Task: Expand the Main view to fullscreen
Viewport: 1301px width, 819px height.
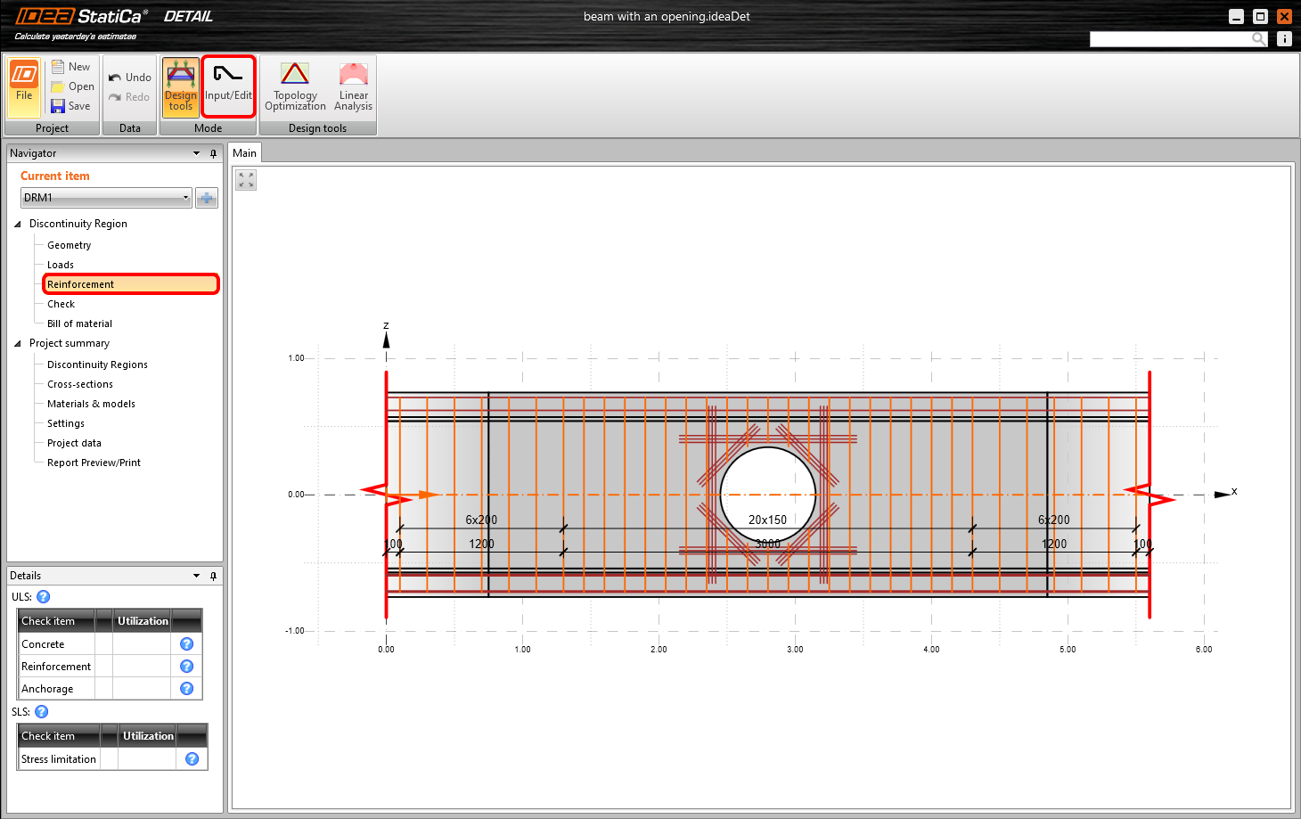Action: tap(245, 179)
